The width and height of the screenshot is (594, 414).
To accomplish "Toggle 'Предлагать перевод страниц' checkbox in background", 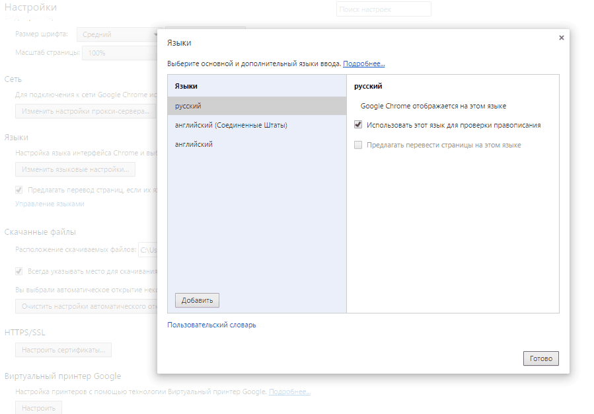I will pyautogui.click(x=19, y=190).
